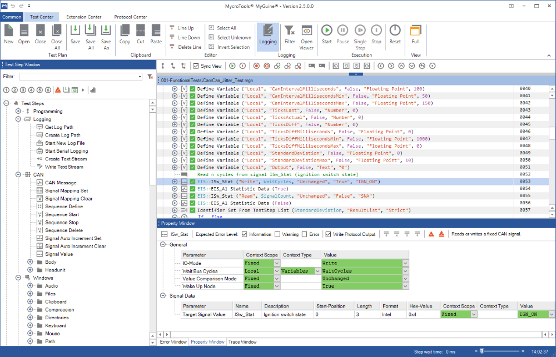Expand the Body folder in tree
556x357 pixels.
[30, 262]
